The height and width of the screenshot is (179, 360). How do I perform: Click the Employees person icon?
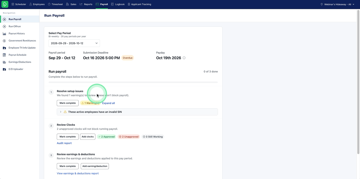(30, 4)
